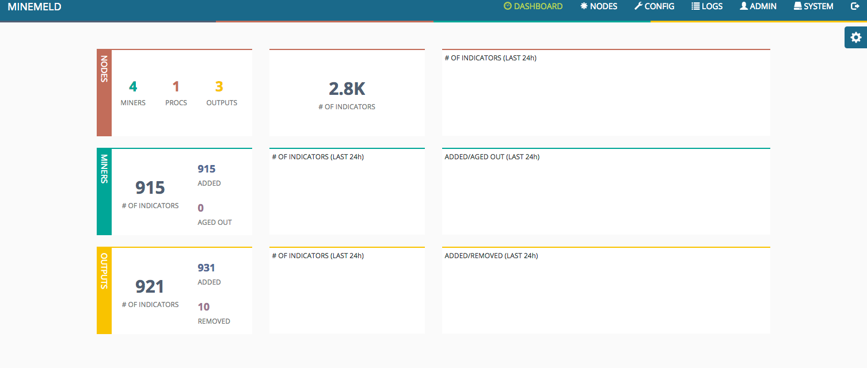Open the Config section
The image size is (867, 368).
(x=654, y=6)
